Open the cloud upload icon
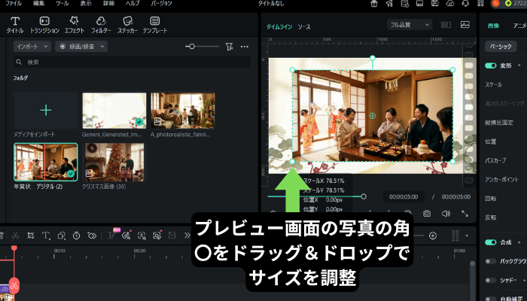The image size is (527, 301). 450,3
